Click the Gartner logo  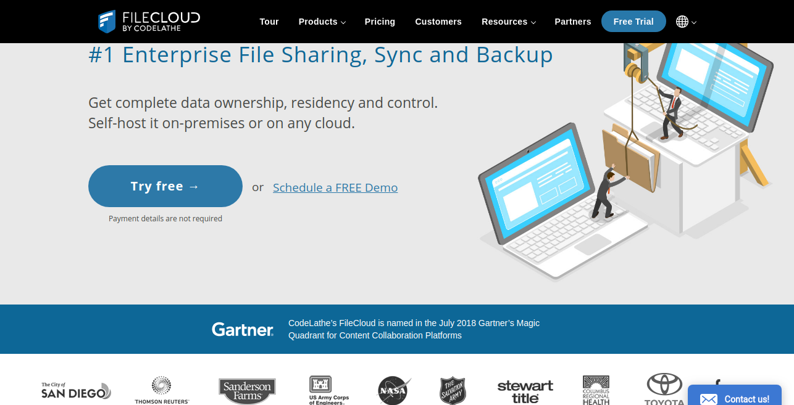click(x=242, y=329)
